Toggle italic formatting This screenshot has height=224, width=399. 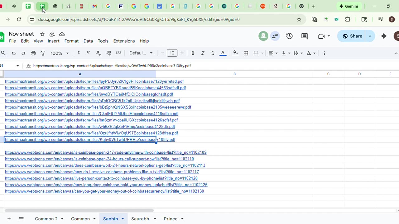[x=203, y=53]
